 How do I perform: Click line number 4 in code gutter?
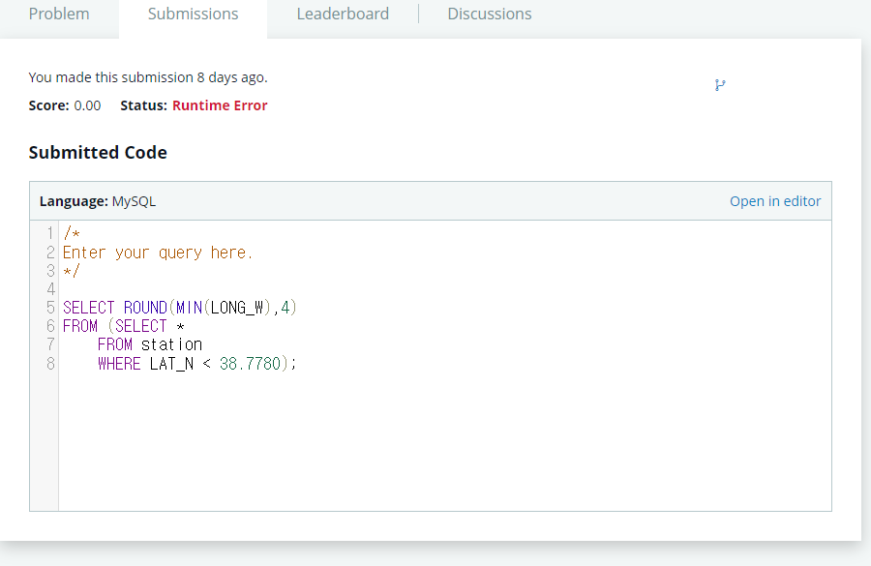(x=50, y=289)
